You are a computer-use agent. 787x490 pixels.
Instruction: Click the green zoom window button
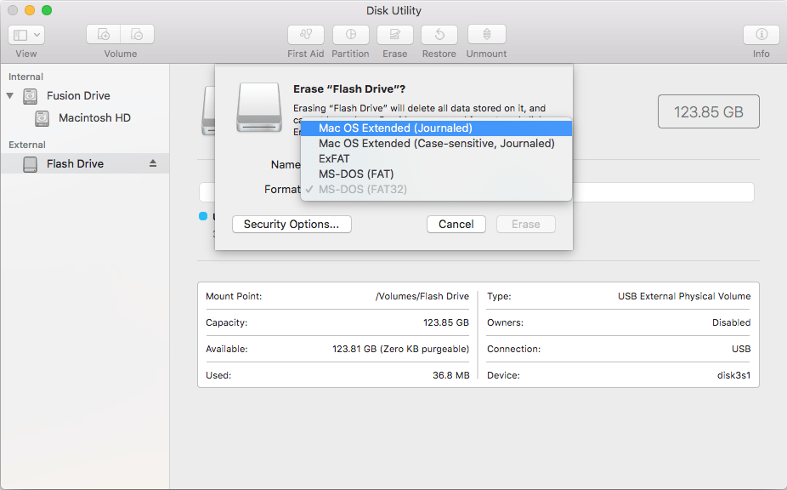point(47,10)
